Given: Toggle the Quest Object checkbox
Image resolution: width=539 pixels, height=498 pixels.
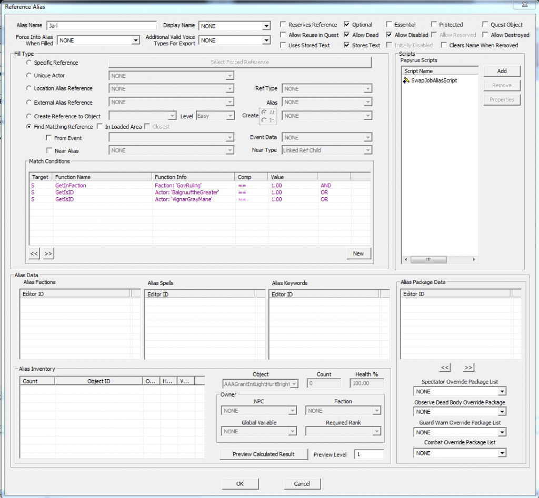Looking at the screenshot, I should pyautogui.click(x=486, y=25).
